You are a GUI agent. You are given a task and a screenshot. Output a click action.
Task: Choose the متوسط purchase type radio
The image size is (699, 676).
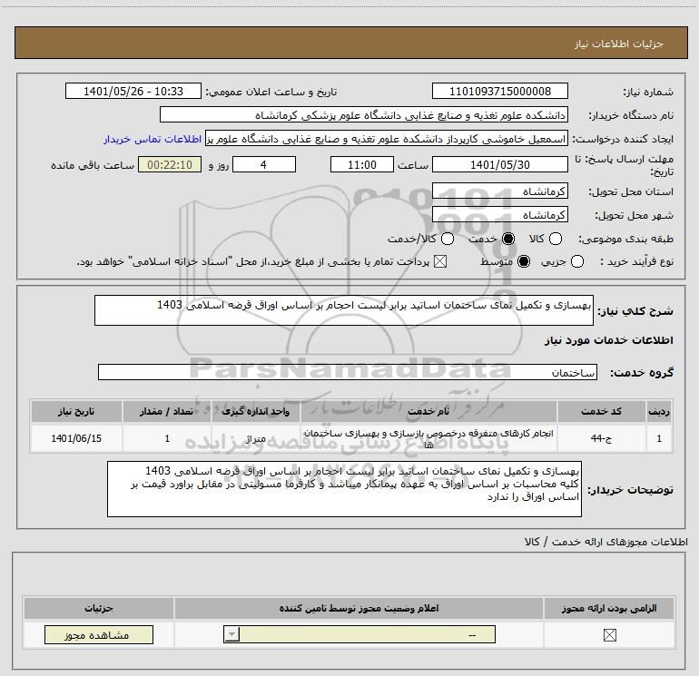coord(524,261)
